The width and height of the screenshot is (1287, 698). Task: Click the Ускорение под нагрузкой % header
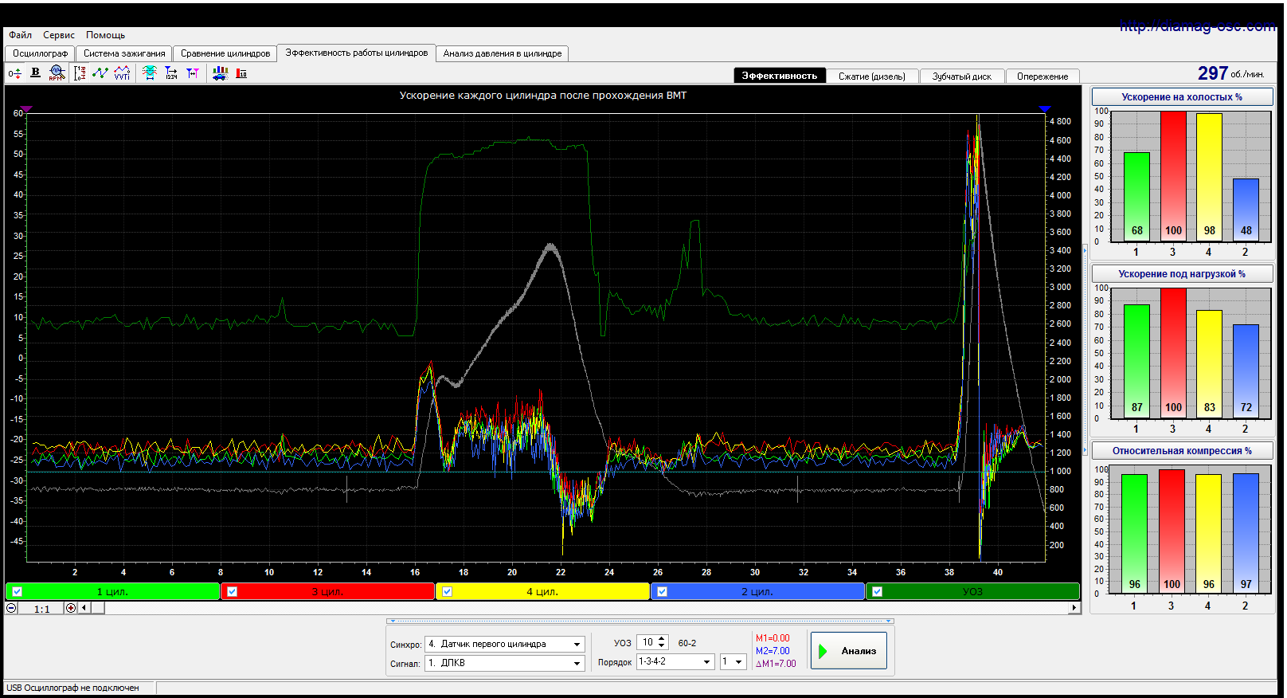pos(1182,273)
